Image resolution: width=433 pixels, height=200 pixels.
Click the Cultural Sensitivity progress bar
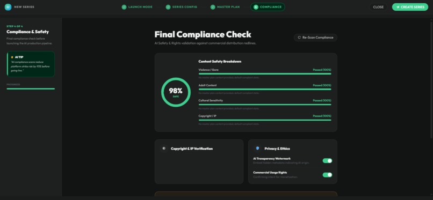tap(264, 105)
